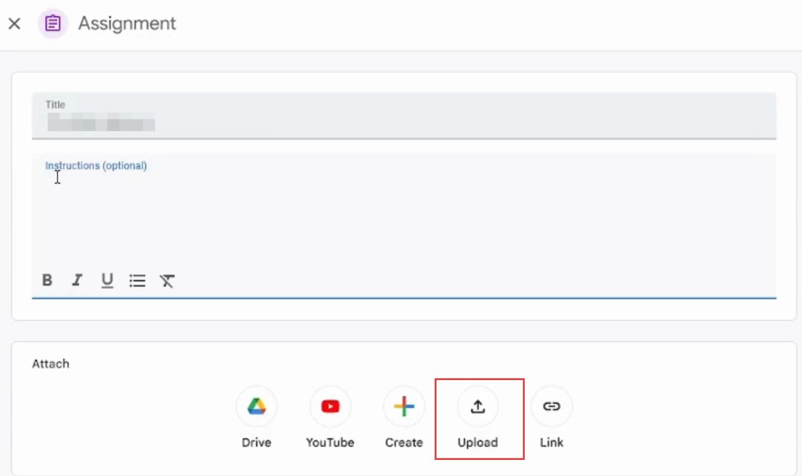
Task: Click the YouTube label text
Action: 330,442
